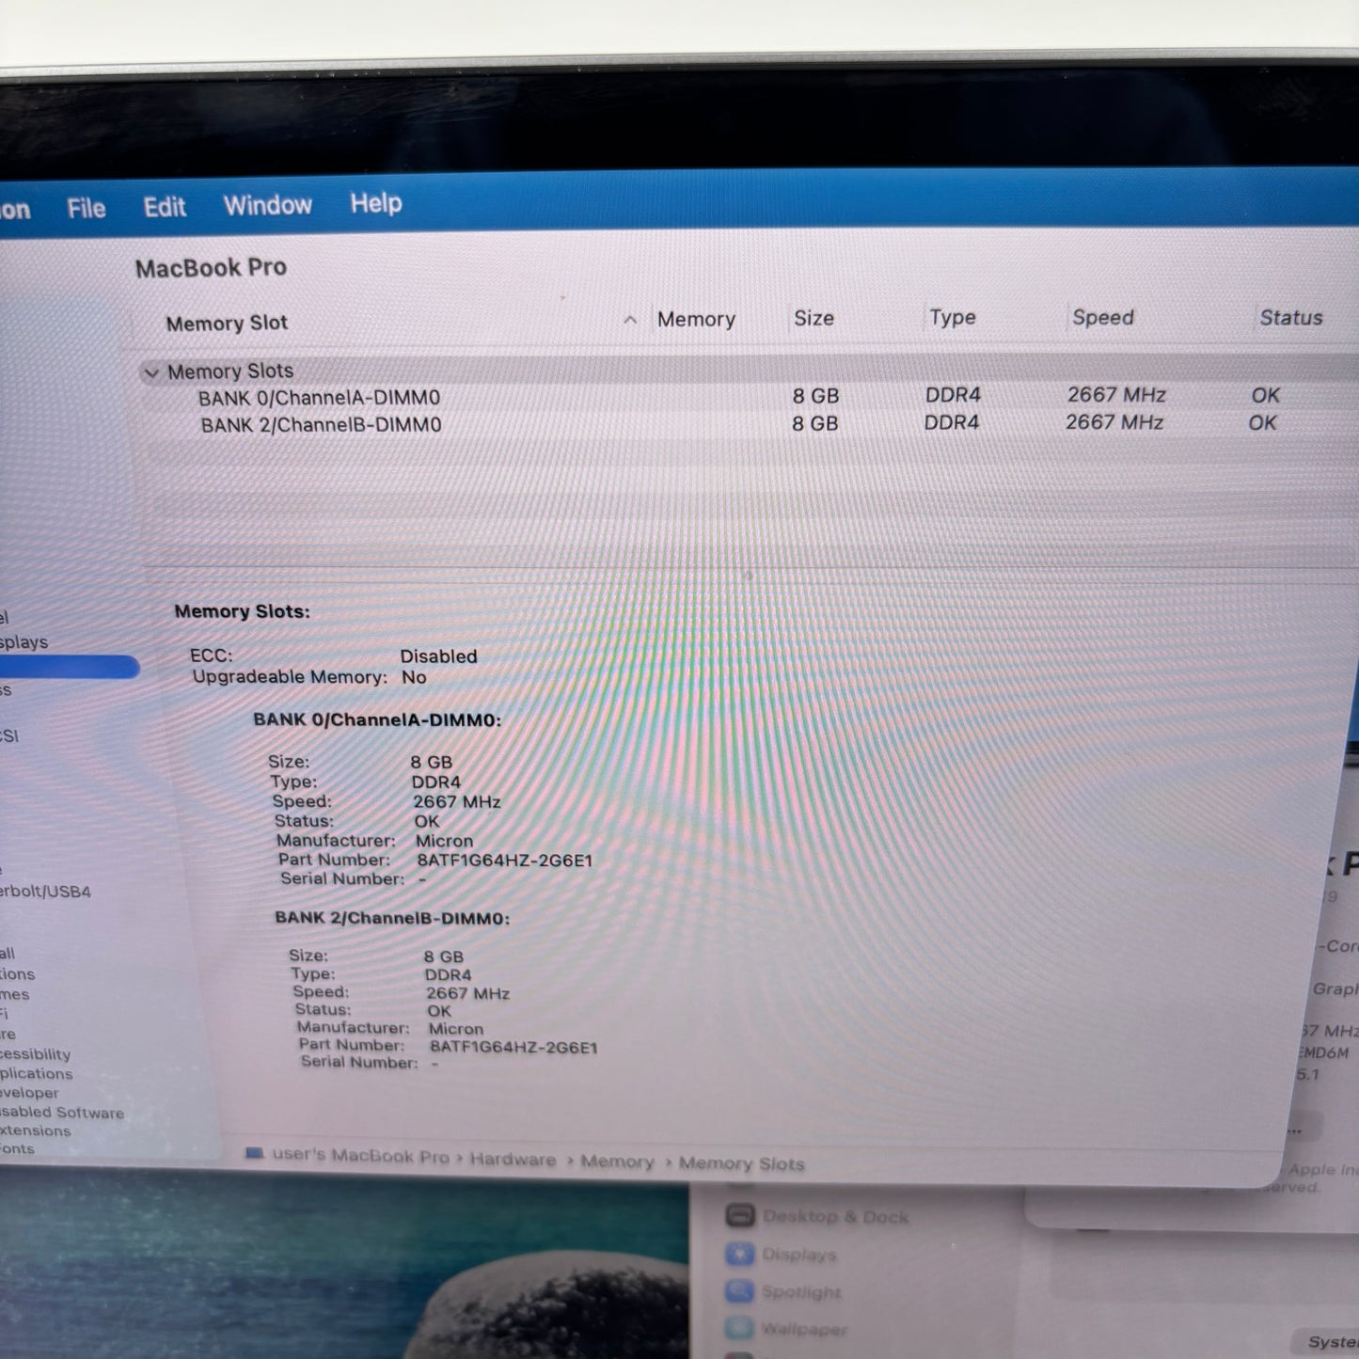Open the Help menu
1359x1359 pixels.
click(x=376, y=203)
